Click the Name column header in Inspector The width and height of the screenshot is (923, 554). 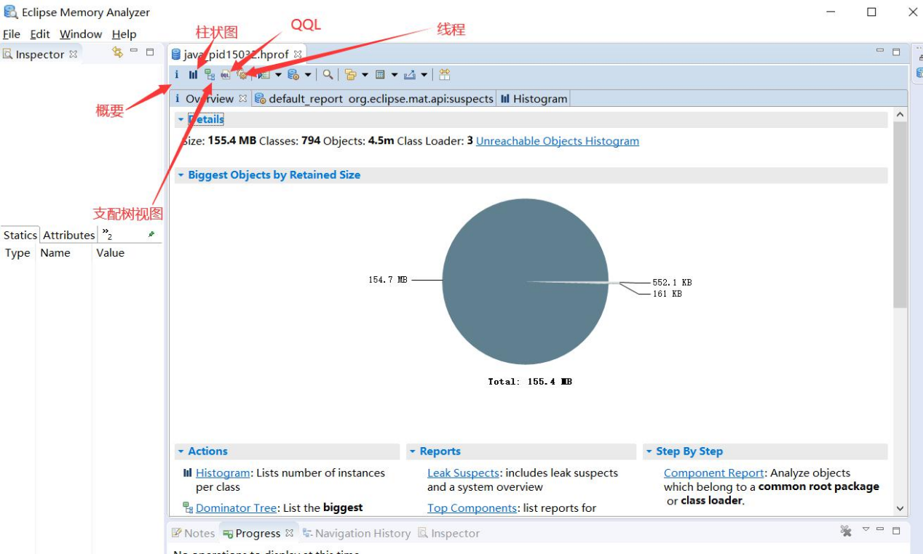click(55, 253)
